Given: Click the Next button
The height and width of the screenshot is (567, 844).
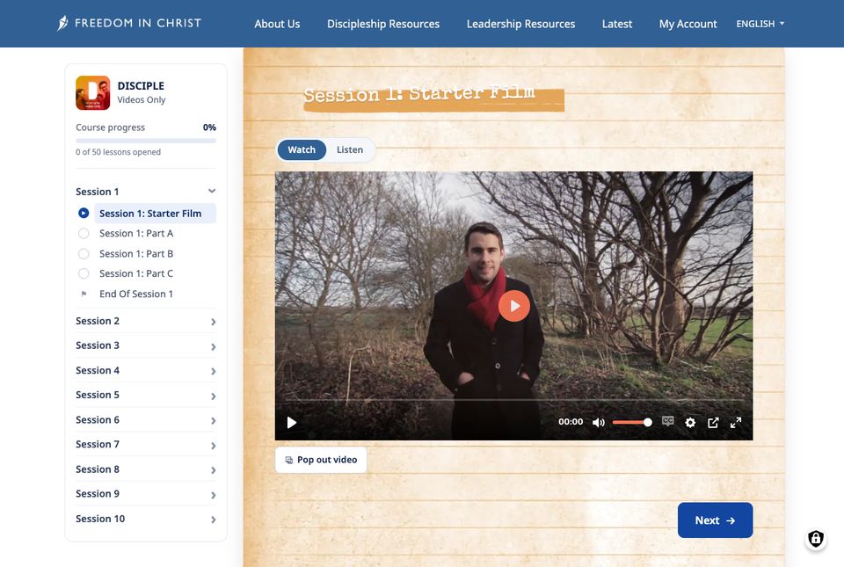Looking at the screenshot, I should click(x=715, y=520).
